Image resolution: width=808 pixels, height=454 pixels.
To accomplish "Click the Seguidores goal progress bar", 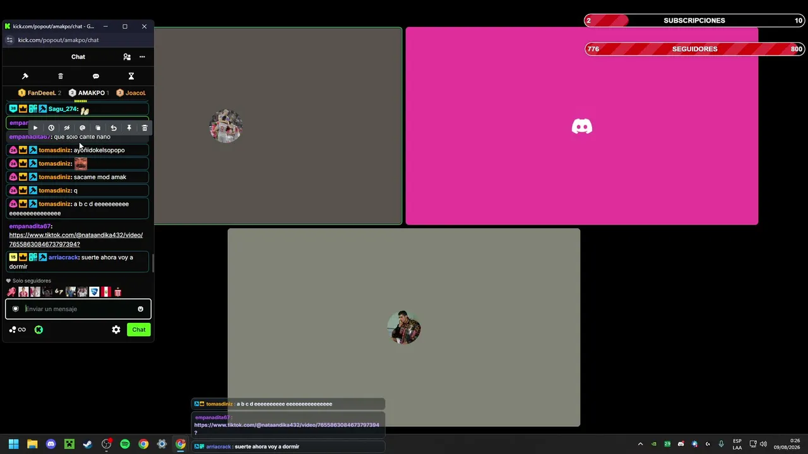I will tap(694, 49).
